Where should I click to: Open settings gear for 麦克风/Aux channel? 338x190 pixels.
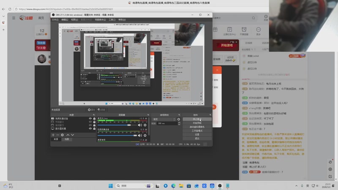point(145,125)
